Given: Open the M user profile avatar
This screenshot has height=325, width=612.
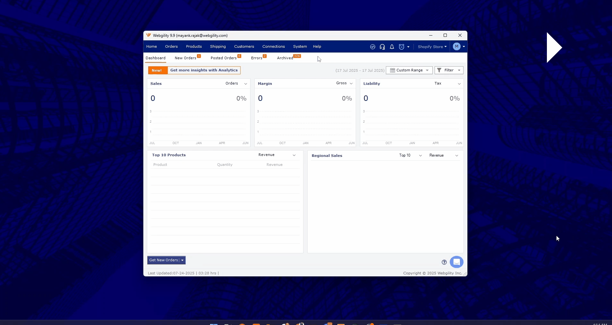Looking at the screenshot, I should click(x=457, y=46).
